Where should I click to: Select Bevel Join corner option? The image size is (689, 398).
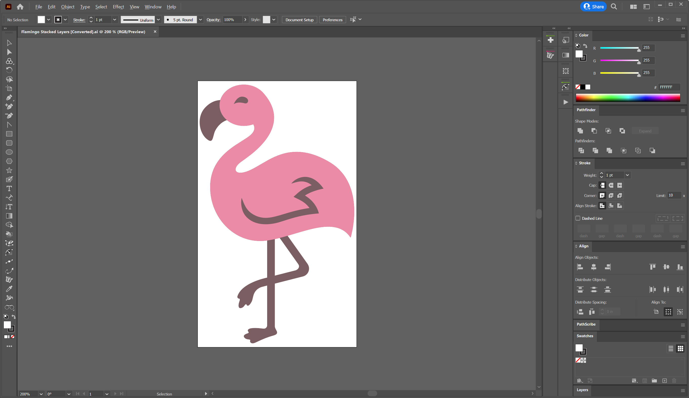point(620,195)
